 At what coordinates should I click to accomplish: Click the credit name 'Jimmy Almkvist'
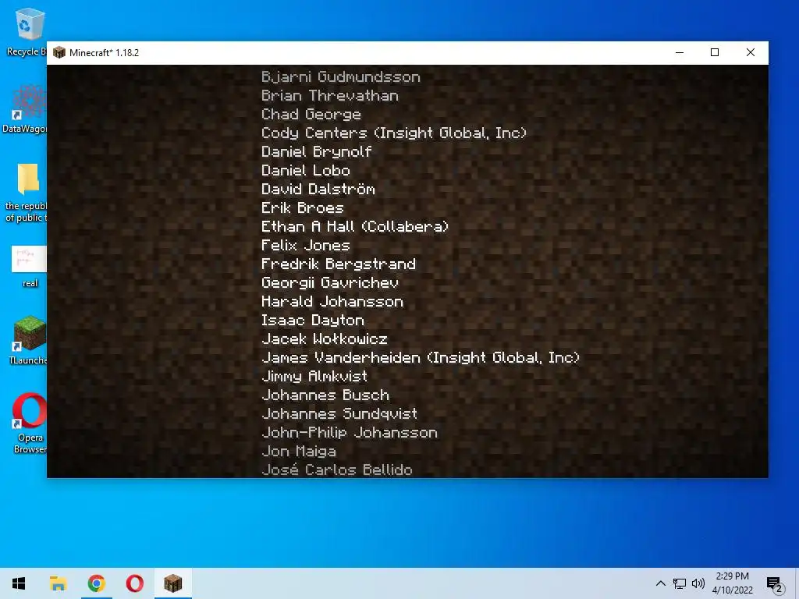click(314, 377)
